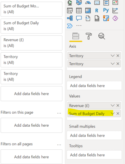Open the Format paint roller tab
125x164 pixels.
click(89, 36)
